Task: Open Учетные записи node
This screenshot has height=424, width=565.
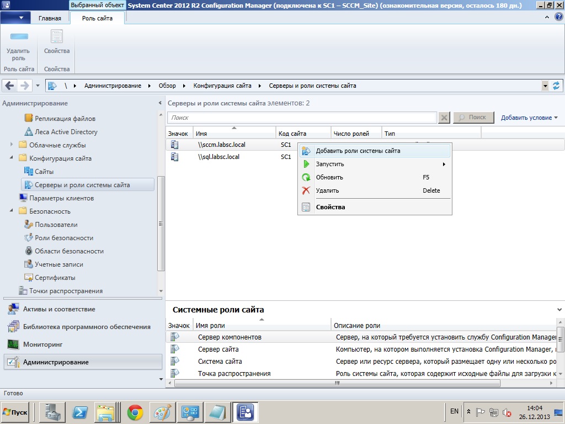Action: point(58,264)
